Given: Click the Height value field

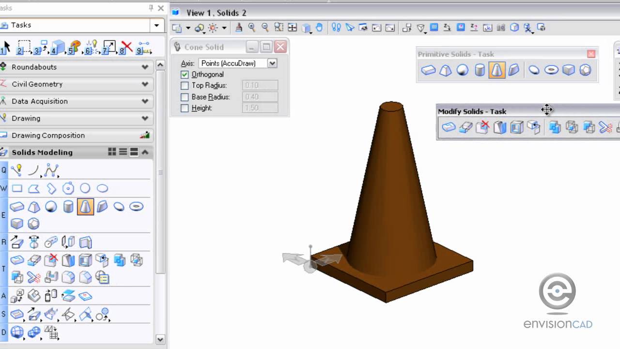Looking at the screenshot, I should pos(260,108).
